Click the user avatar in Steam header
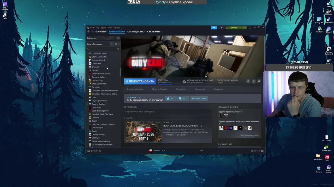The height and width of the screenshot is (187, 334). click(x=228, y=28)
